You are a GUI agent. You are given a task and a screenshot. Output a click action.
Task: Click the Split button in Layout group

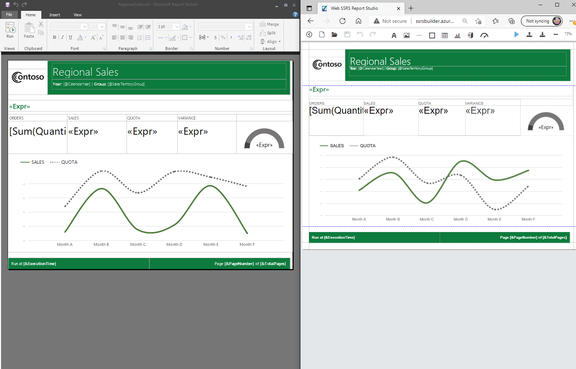coord(268,33)
